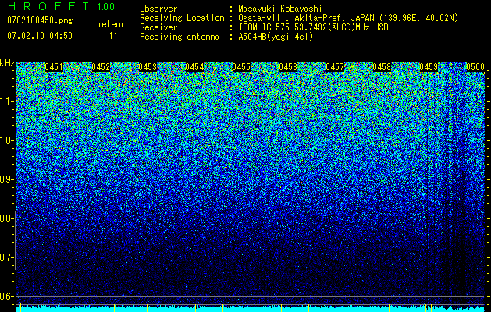The width and height of the screenshot is (491, 312).
Task: Select the 1.1 kHz axis label
Action: (5, 101)
